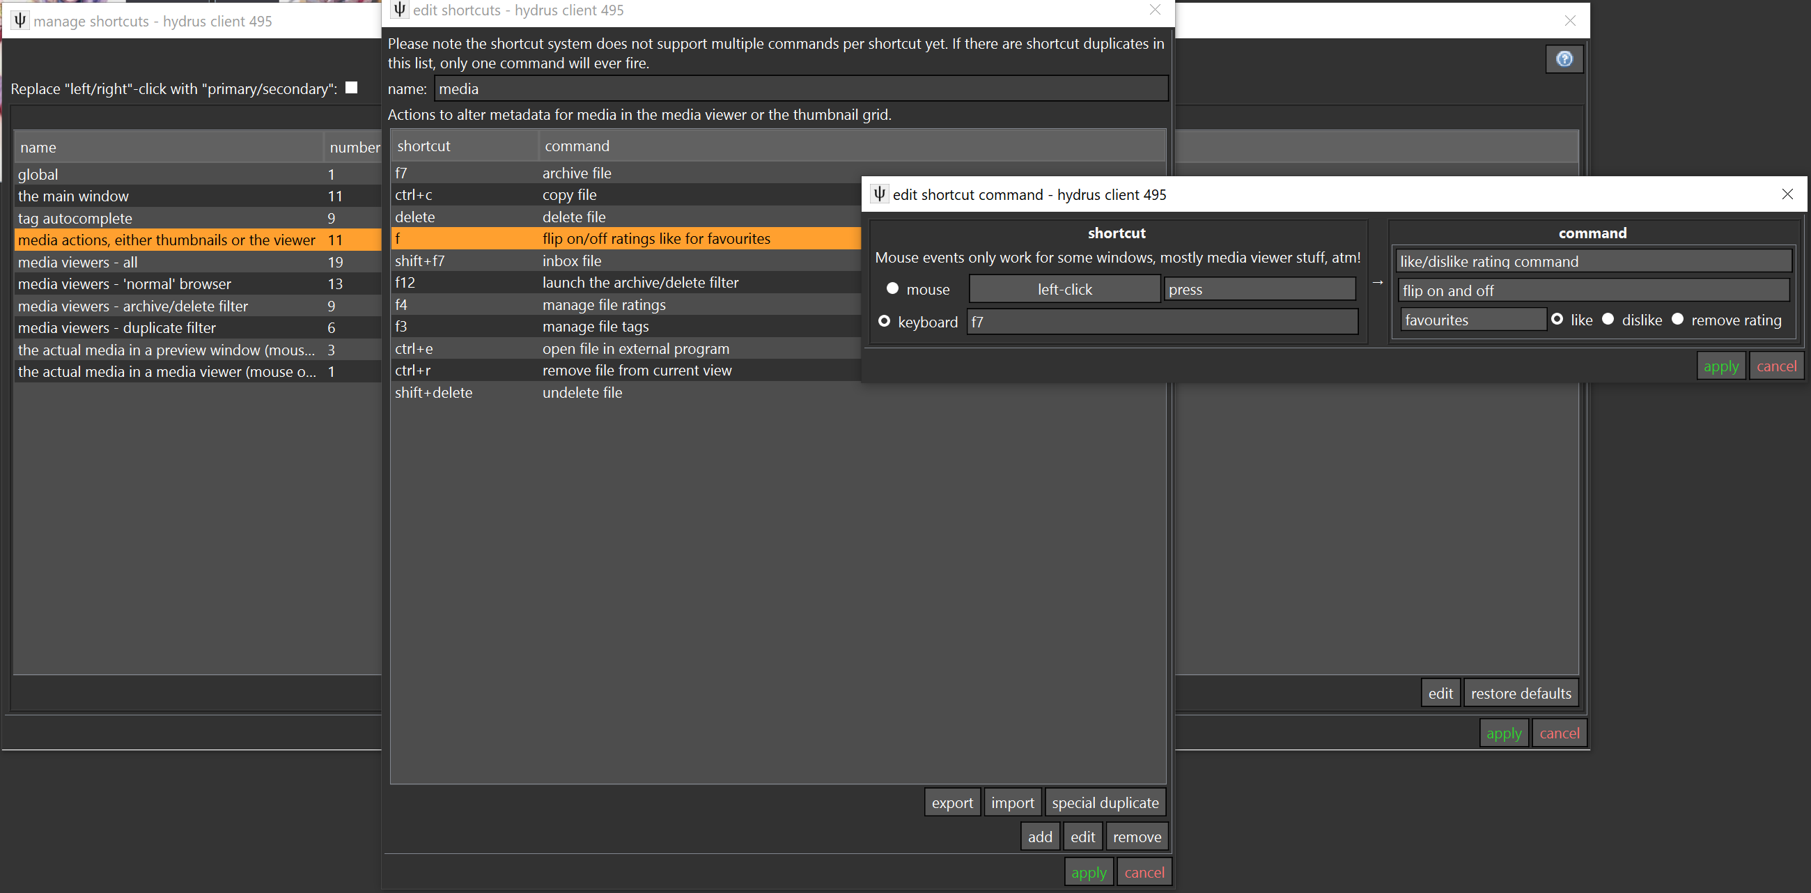Open the left-click mouse event dropdown
This screenshot has width=1811, height=893.
click(1064, 288)
